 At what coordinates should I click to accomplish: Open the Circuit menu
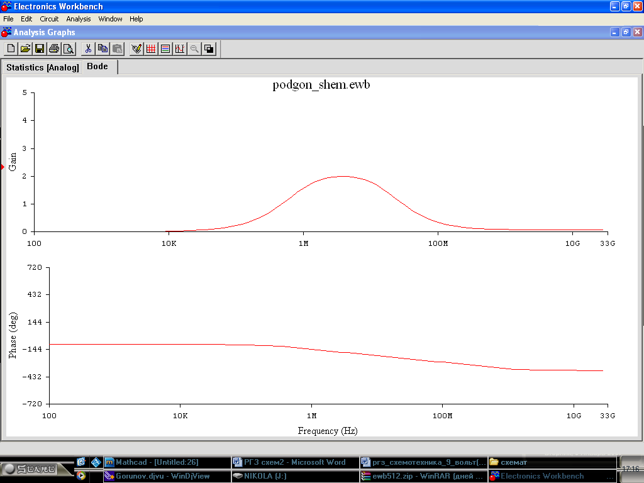(x=49, y=19)
